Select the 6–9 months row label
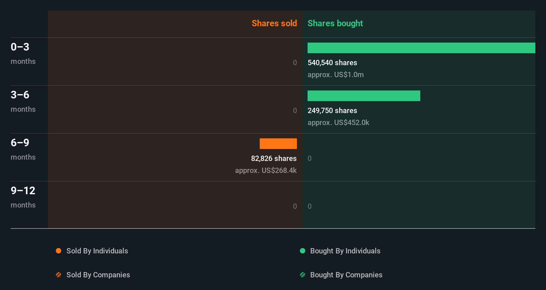 [x=23, y=149]
